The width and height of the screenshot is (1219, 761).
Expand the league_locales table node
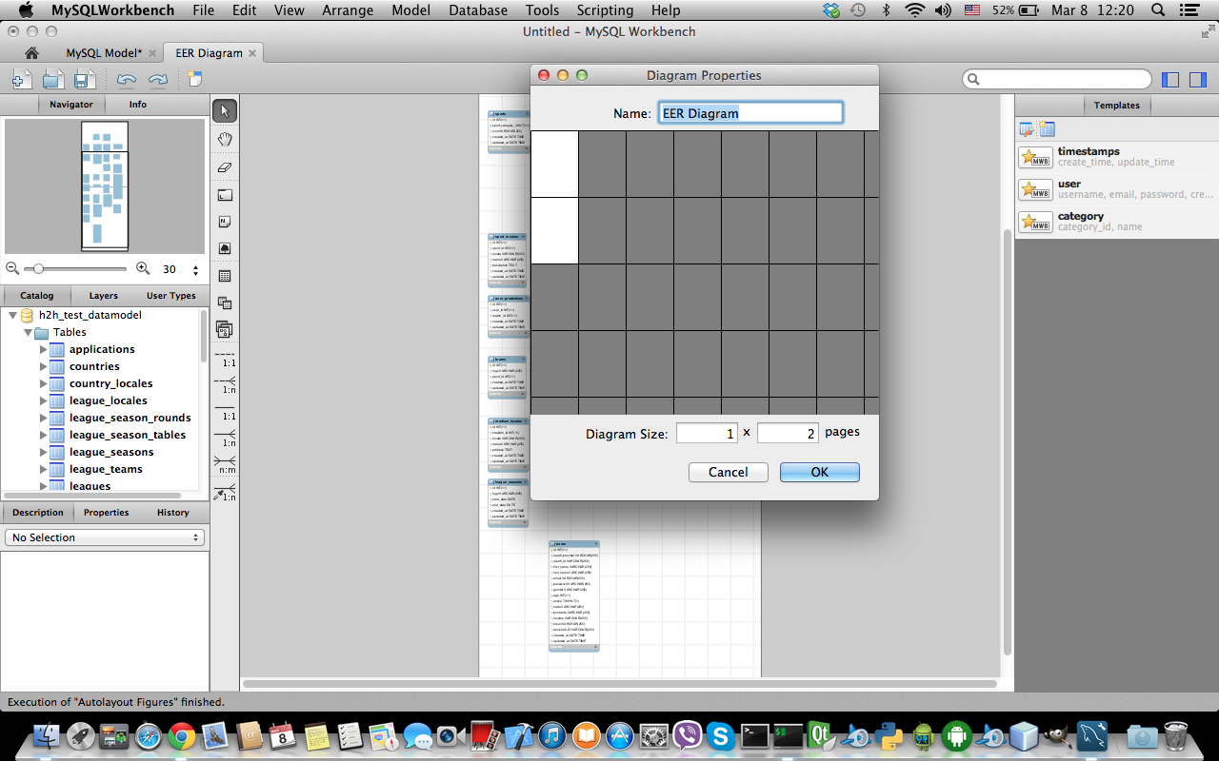[x=43, y=400]
